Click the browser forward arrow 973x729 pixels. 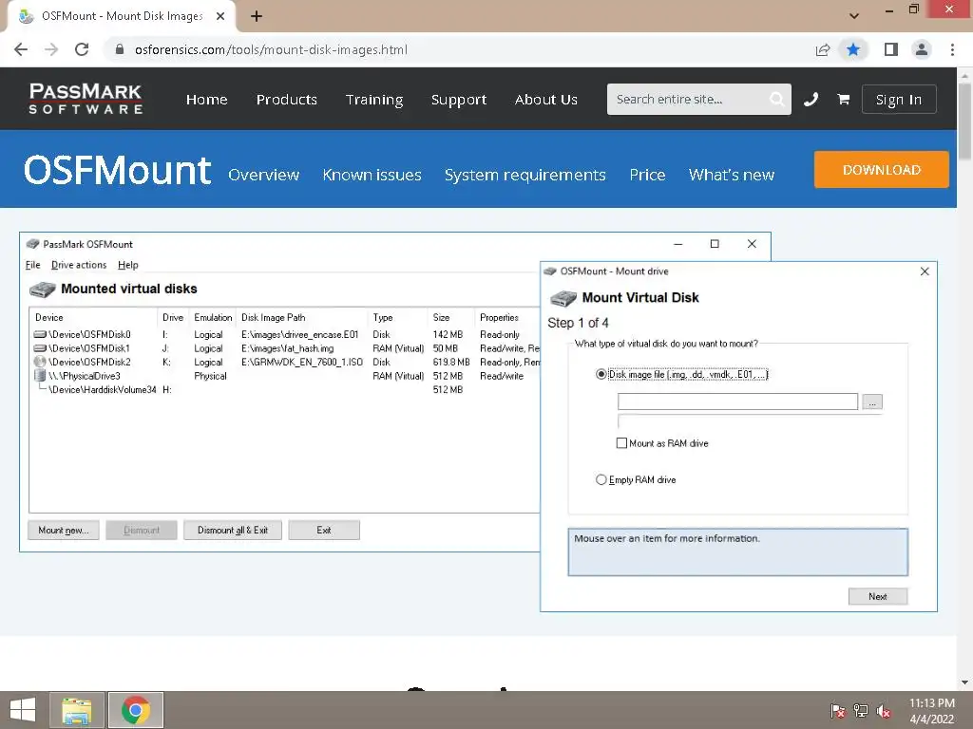[51, 49]
